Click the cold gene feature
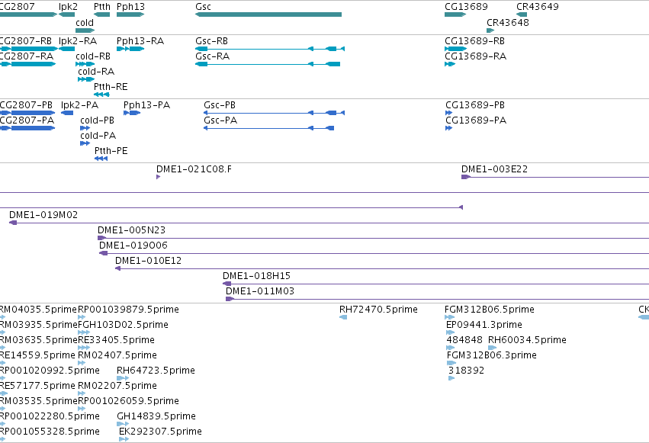Viewport: 649px width, 443px height. pos(85,30)
